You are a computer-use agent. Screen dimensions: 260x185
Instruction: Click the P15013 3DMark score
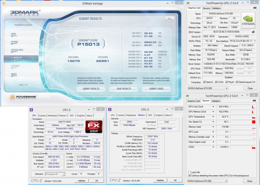(x=88, y=44)
